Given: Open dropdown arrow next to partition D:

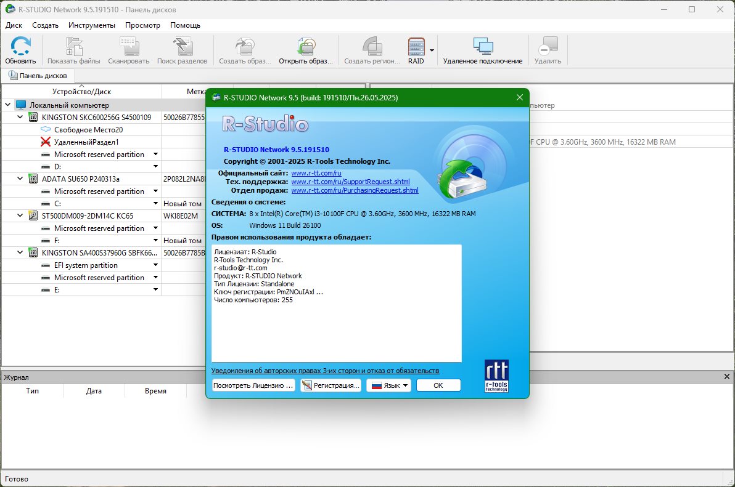Looking at the screenshot, I should coord(155,167).
